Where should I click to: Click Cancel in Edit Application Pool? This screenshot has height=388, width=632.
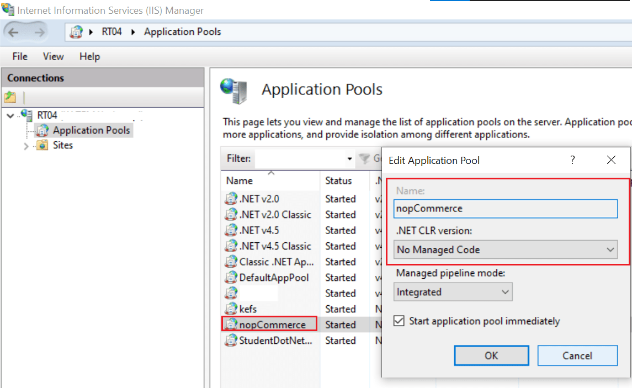577,355
